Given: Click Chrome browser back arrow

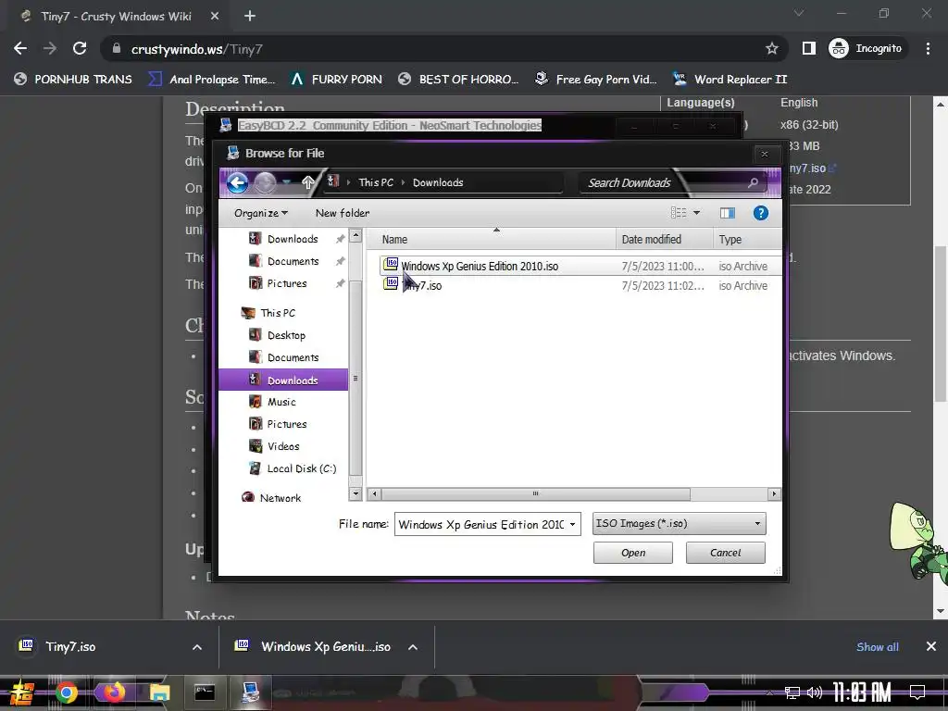Looking at the screenshot, I should 20,48.
